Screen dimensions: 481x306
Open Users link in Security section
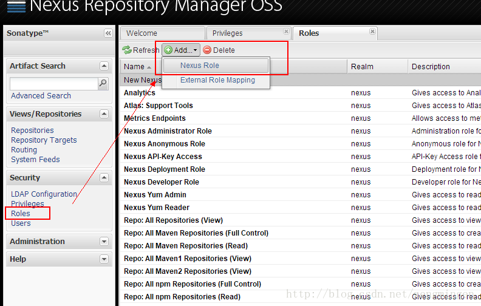pyautogui.click(x=21, y=223)
